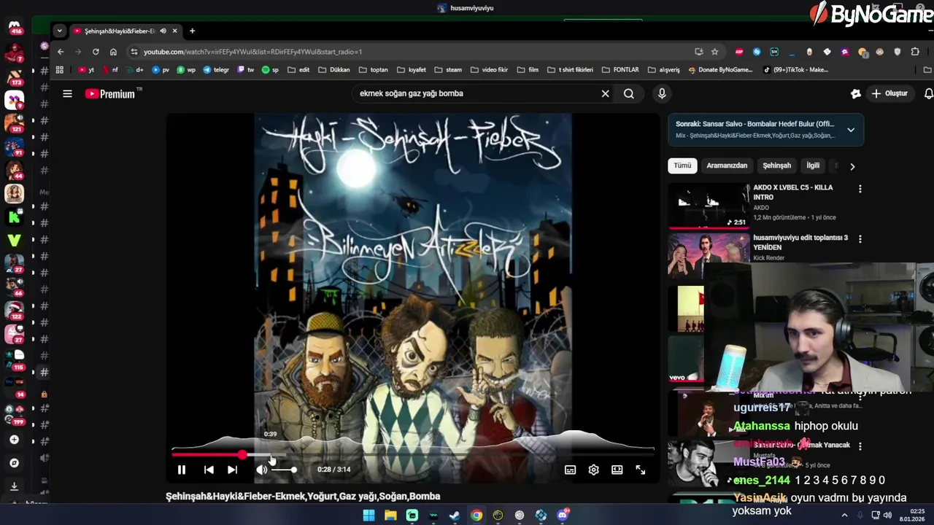Clear the YouTube search box text

pyautogui.click(x=605, y=93)
